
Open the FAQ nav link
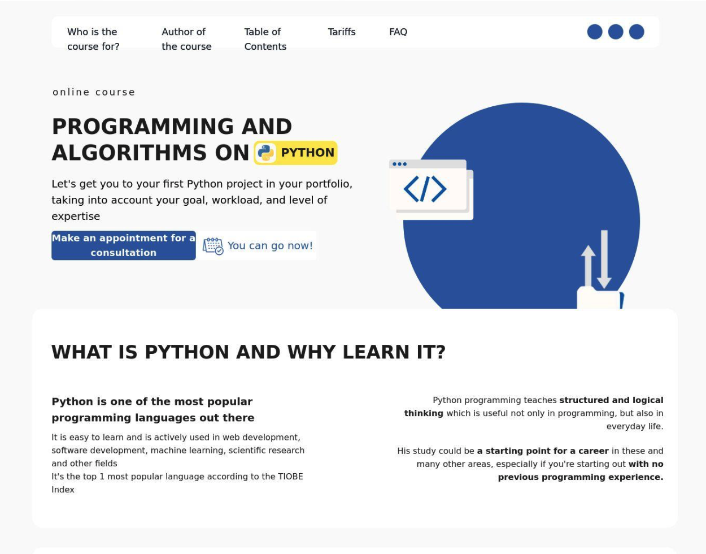398,32
